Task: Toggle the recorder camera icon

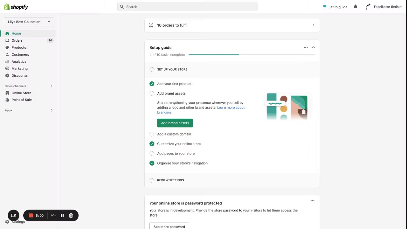Action: click(14, 215)
